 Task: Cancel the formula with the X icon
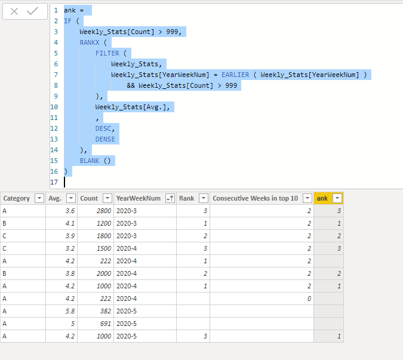click(14, 11)
